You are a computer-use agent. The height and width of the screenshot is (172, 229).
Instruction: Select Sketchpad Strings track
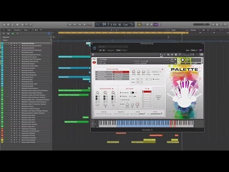tap(26, 43)
